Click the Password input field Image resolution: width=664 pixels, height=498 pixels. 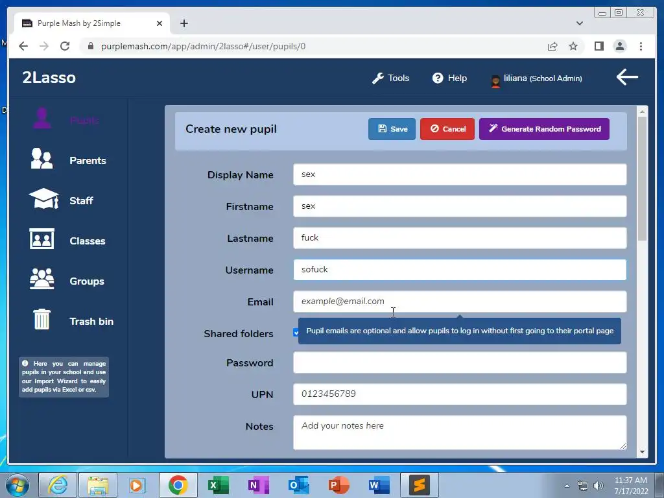pos(460,362)
